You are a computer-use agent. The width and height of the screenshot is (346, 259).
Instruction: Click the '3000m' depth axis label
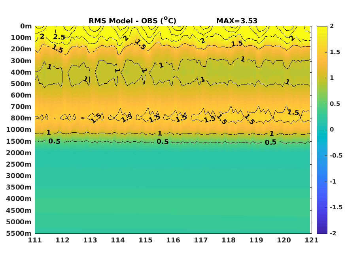pos(19,176)
